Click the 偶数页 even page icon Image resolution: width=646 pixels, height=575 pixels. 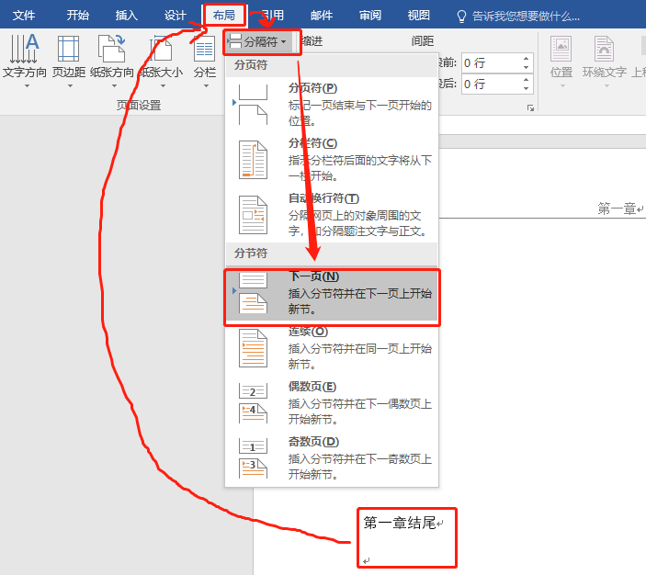pyautogui.click(x=253, y=403)
